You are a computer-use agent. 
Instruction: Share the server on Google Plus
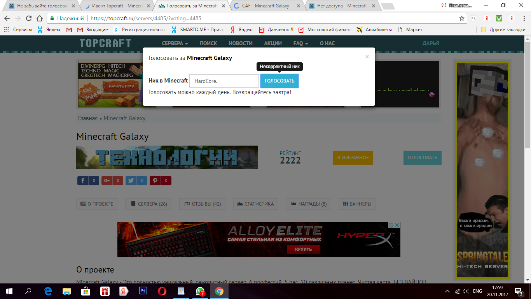point(112,181)
